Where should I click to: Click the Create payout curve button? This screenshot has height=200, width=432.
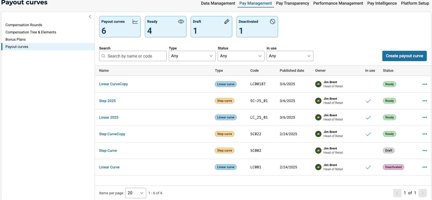pos(404,56)
